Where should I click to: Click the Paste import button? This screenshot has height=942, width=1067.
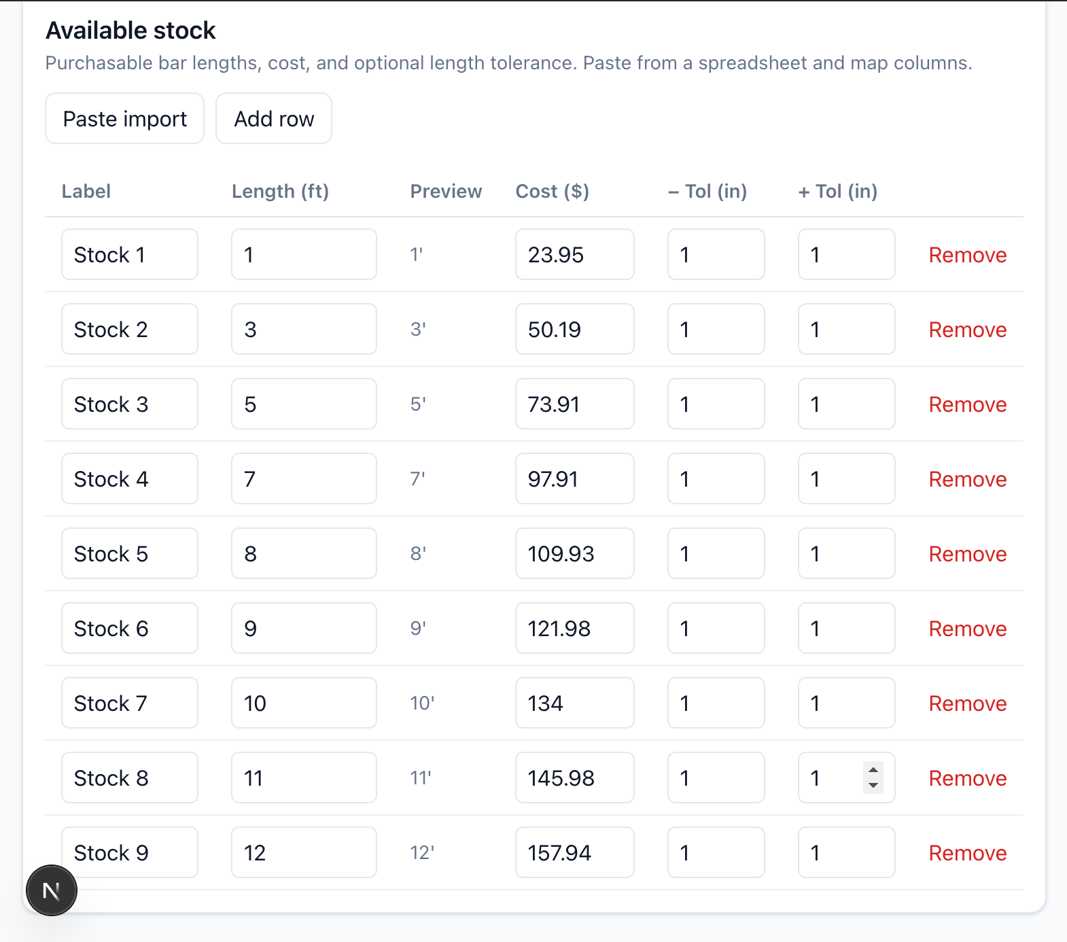(x=124, y=118)
